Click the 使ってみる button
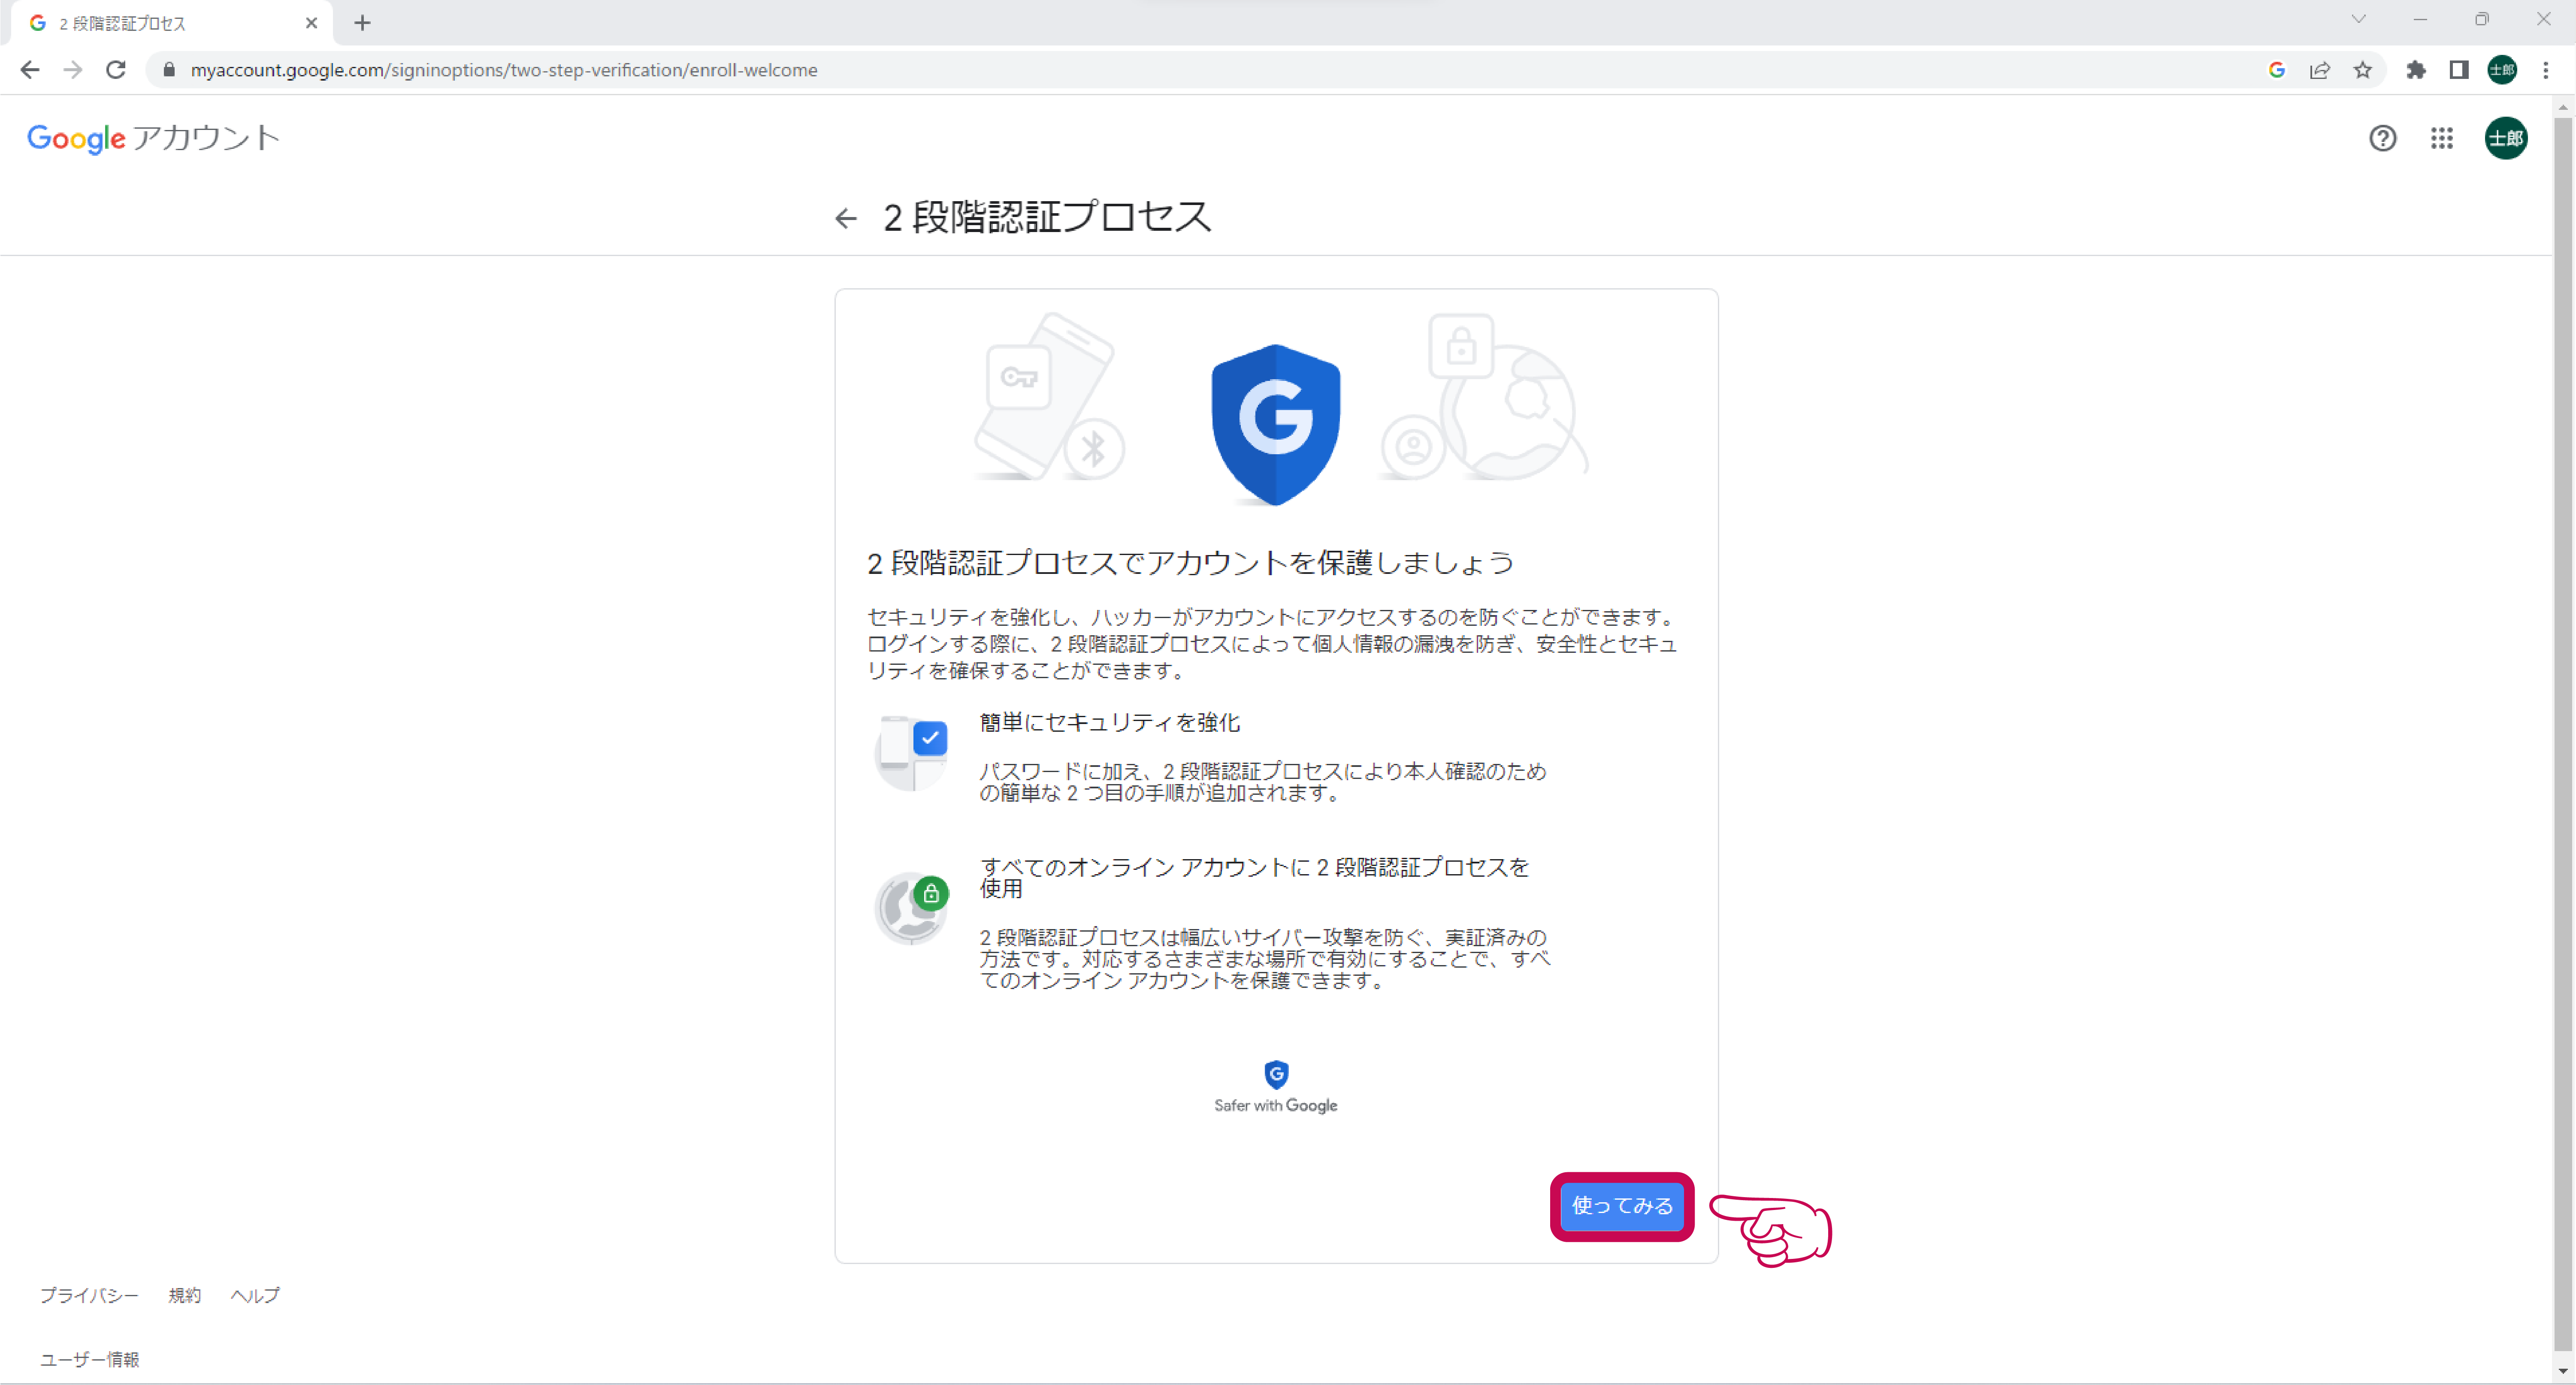The image size is (2576, 1385). pos(1622,1206)
